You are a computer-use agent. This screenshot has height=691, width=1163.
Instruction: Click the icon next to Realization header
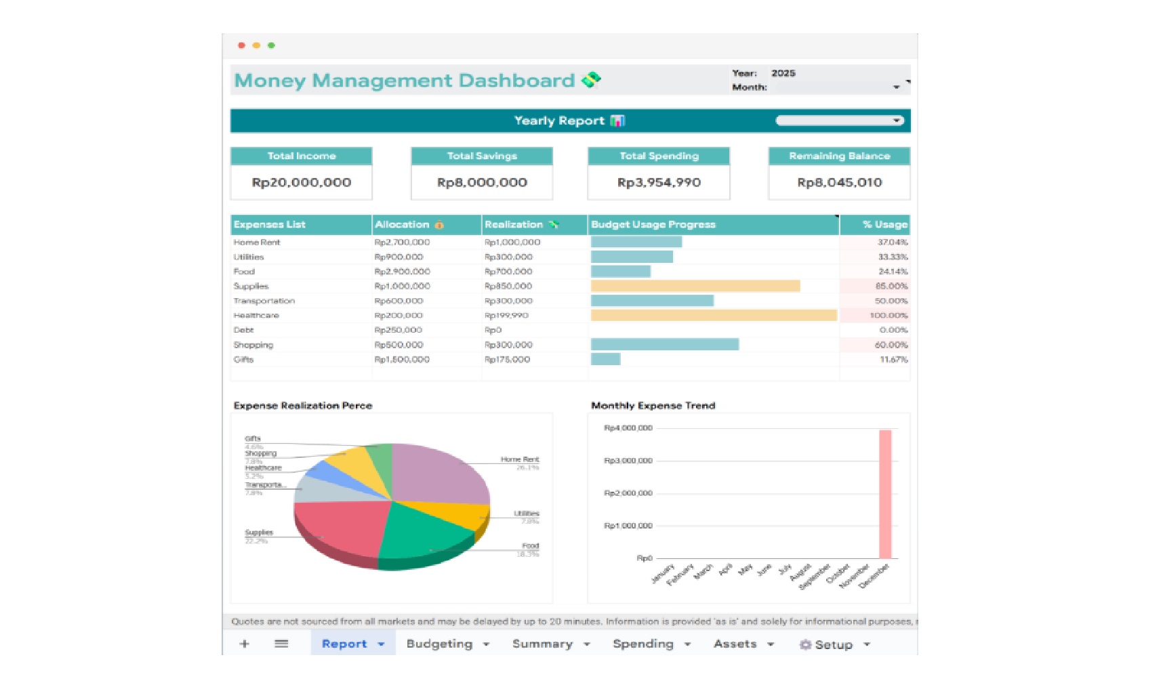tap(554, 224)
